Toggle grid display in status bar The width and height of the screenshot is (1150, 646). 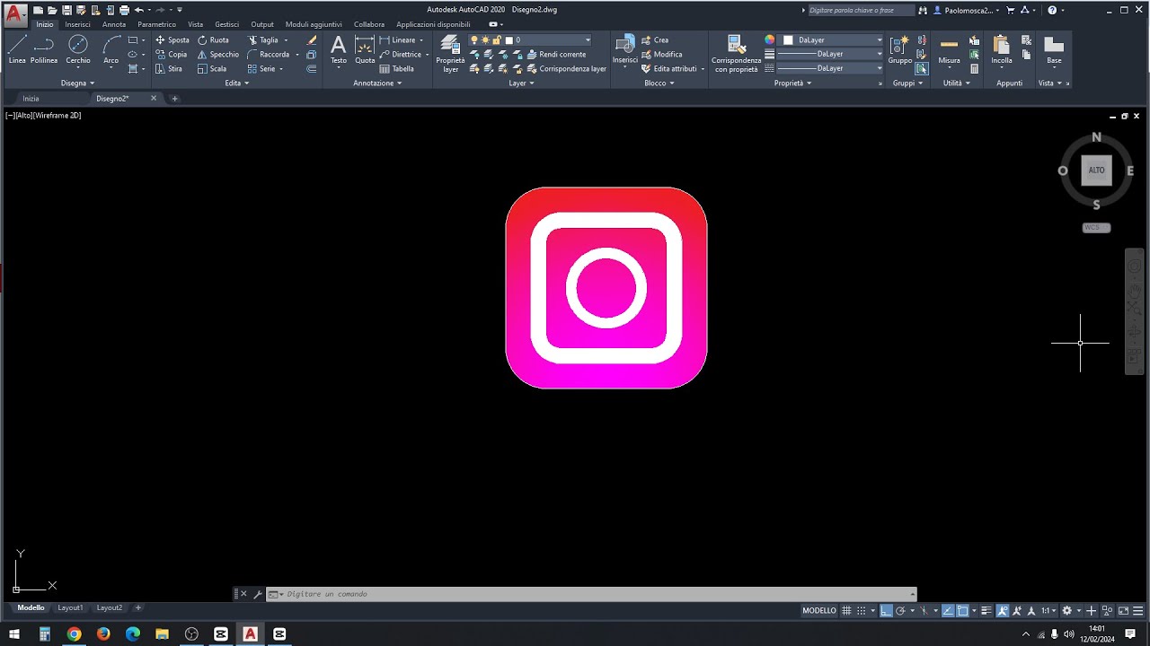(x=846, y=610)
